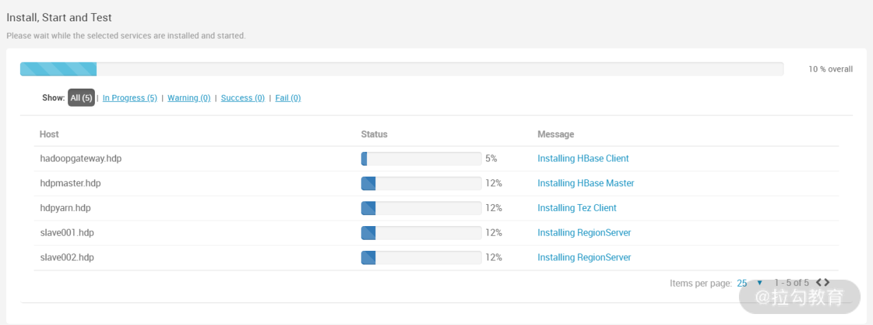
Task: Show all 5 hosts filter
Action: click(x=81, y=98)
